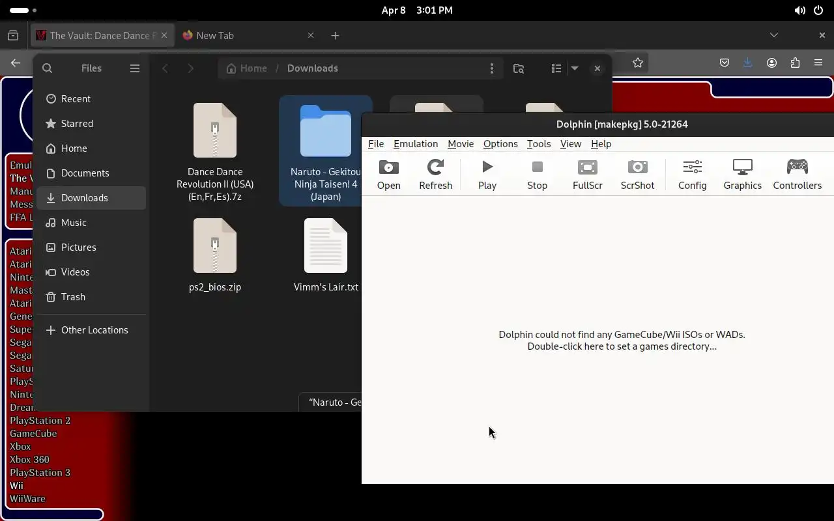This screenshot has height=521, width=834.
Task: Expand the view options dropdown arrow
Action: [575, 68]
